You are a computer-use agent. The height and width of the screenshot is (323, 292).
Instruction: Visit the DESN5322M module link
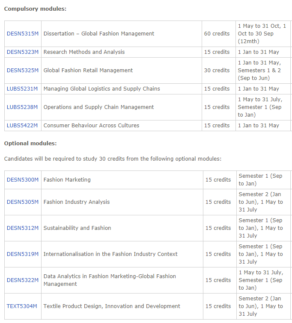coord(23,280)
